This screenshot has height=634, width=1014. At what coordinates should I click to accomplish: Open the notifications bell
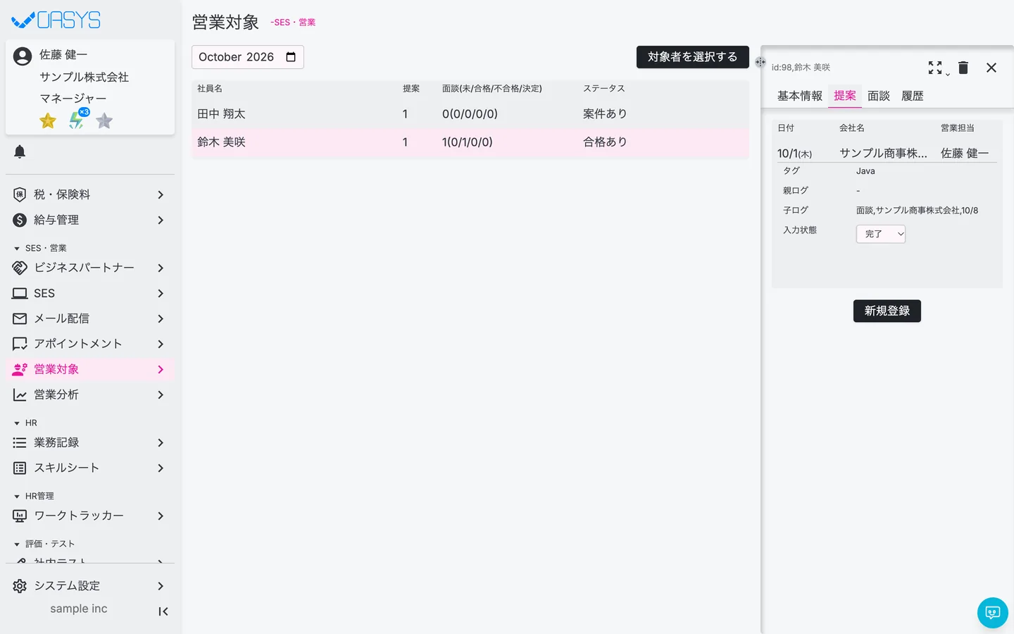(x=20, y=151)
